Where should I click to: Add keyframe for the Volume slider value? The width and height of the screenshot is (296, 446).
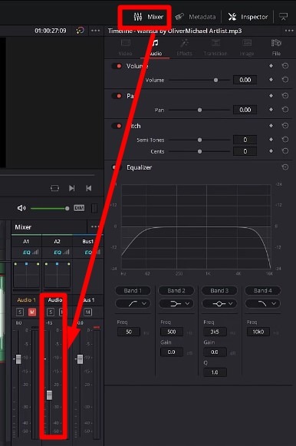coord(271,80)
